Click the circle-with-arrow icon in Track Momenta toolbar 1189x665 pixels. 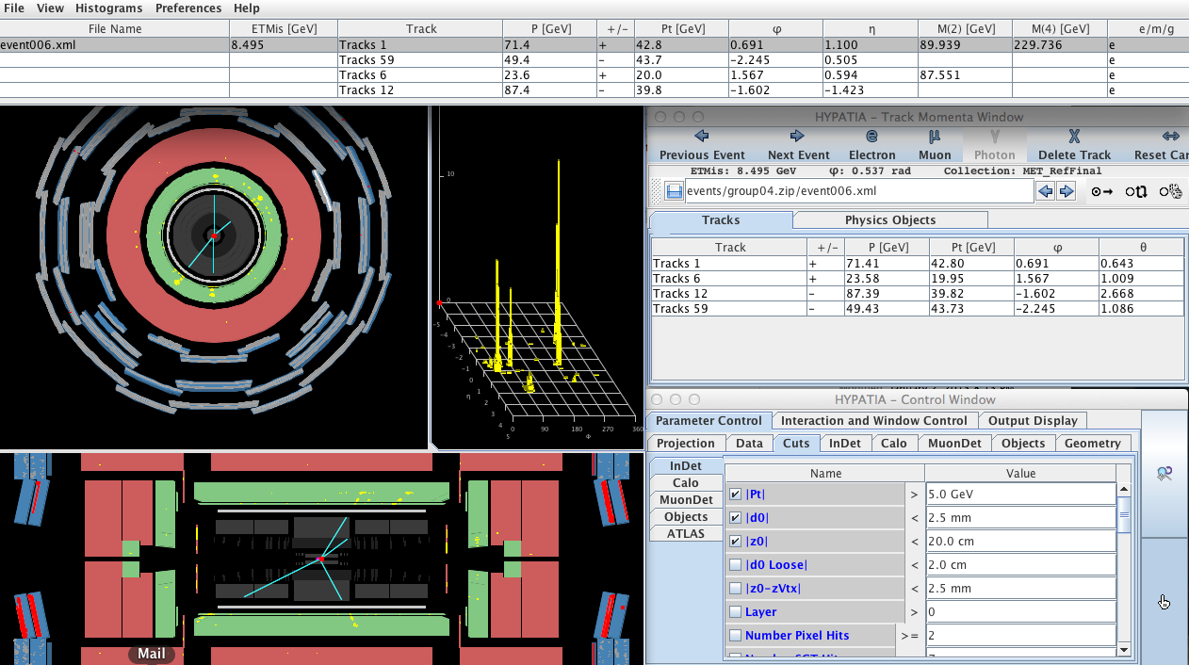click(1101, 192)
